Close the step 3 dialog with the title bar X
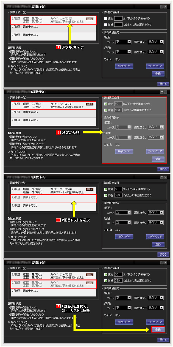This screenshot has height=347, width=173. click(x=166, y=177)
